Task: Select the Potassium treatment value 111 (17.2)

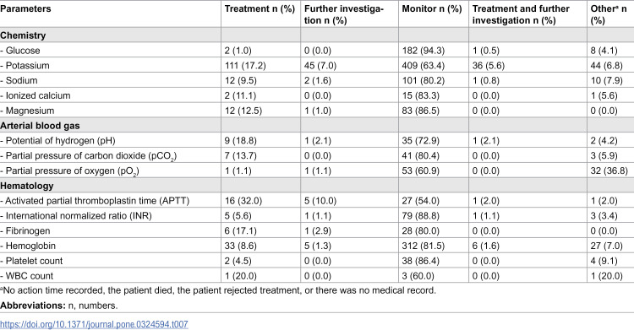Action: point(245,66)
